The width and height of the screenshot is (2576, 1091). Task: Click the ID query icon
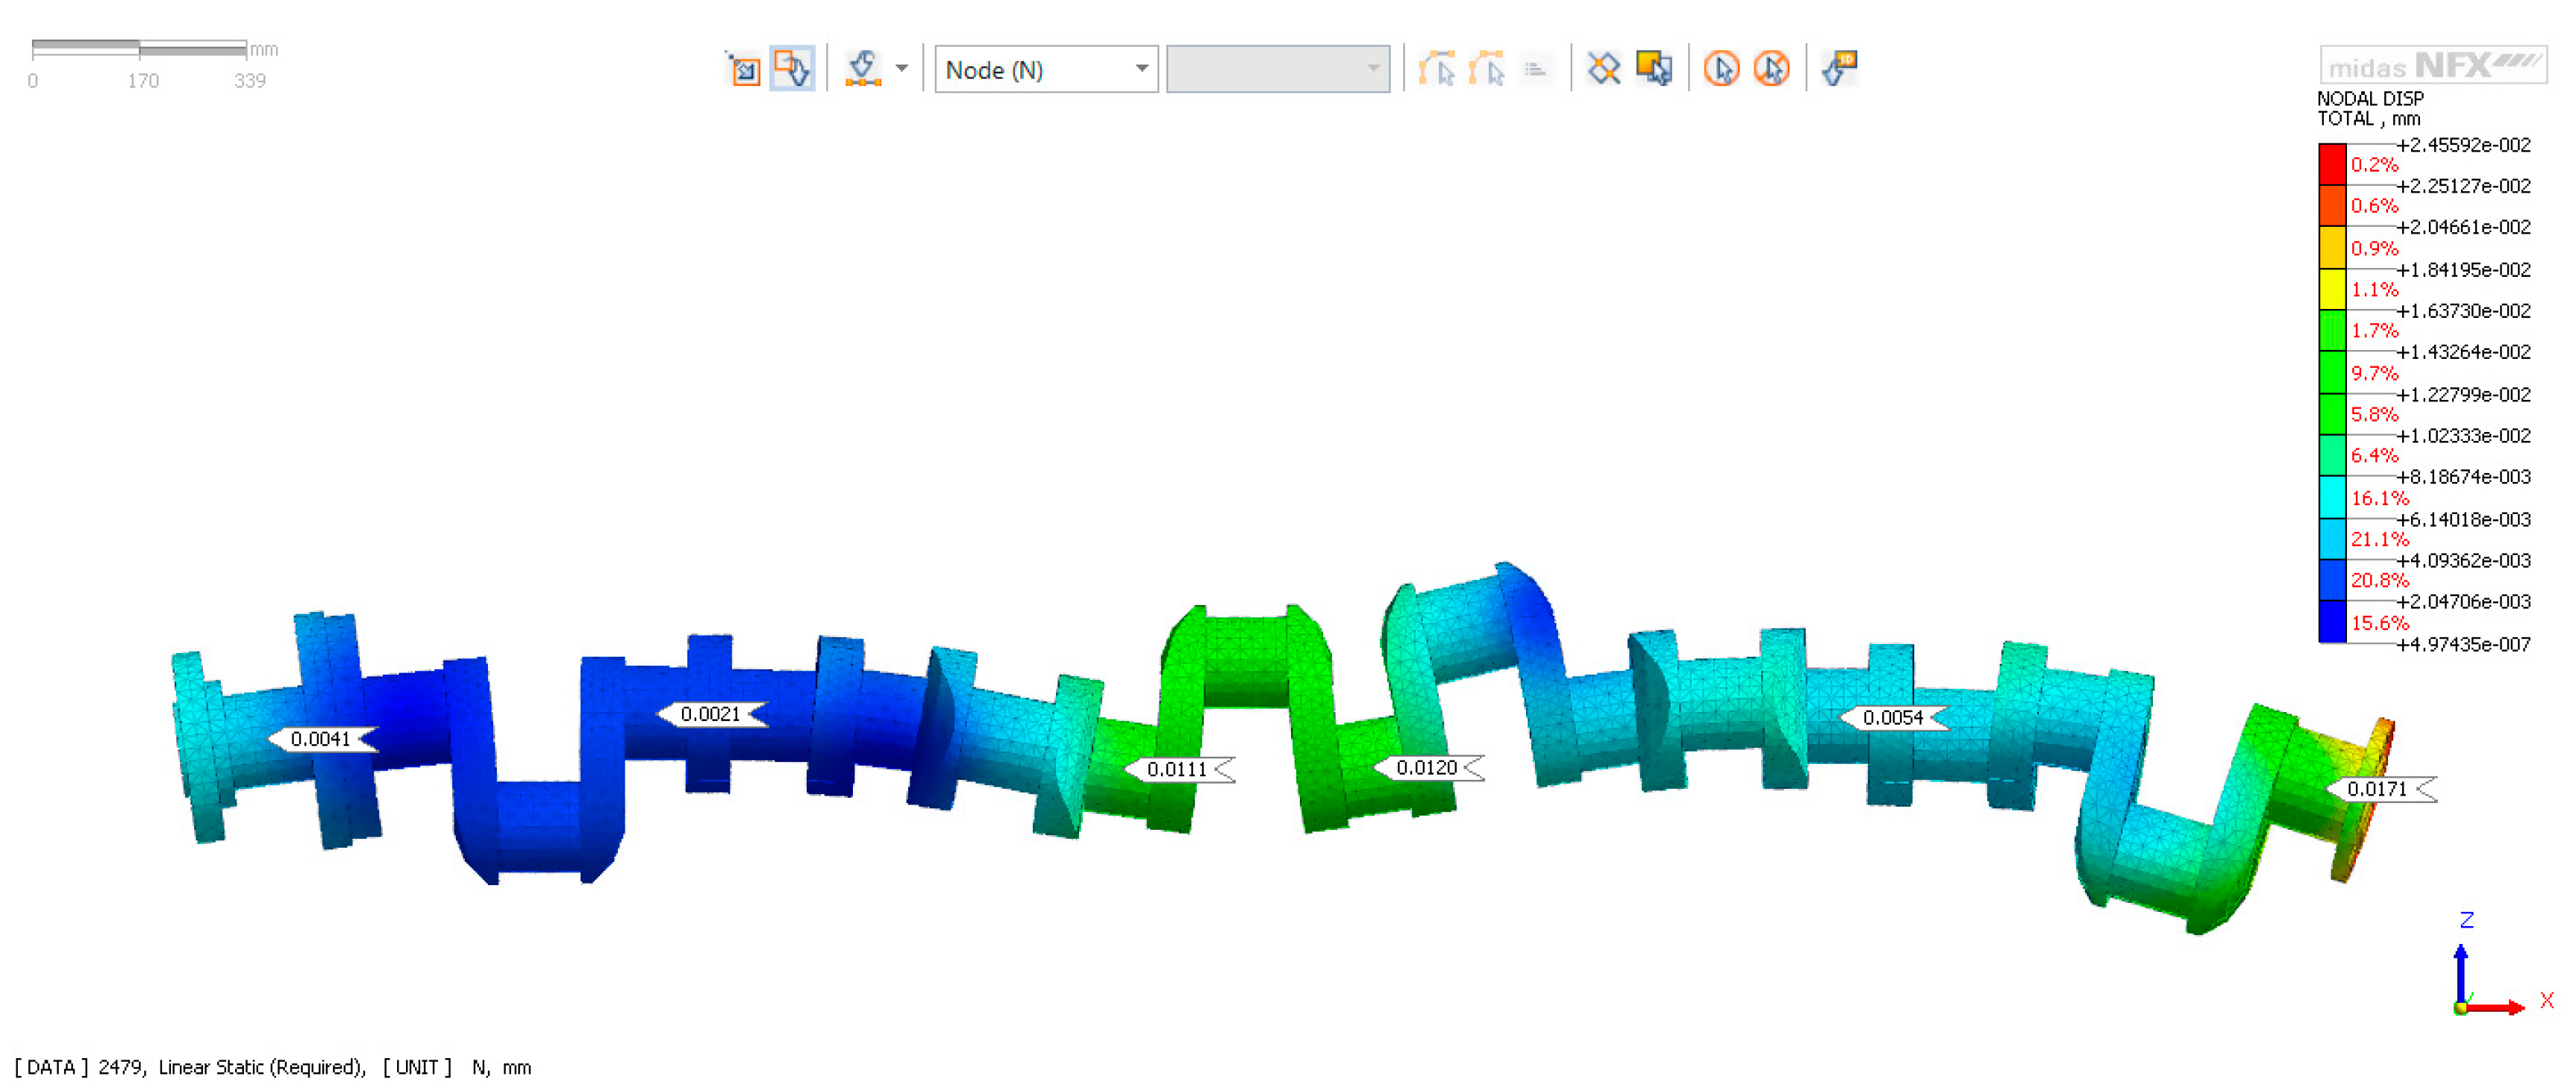click(1839, 69)
